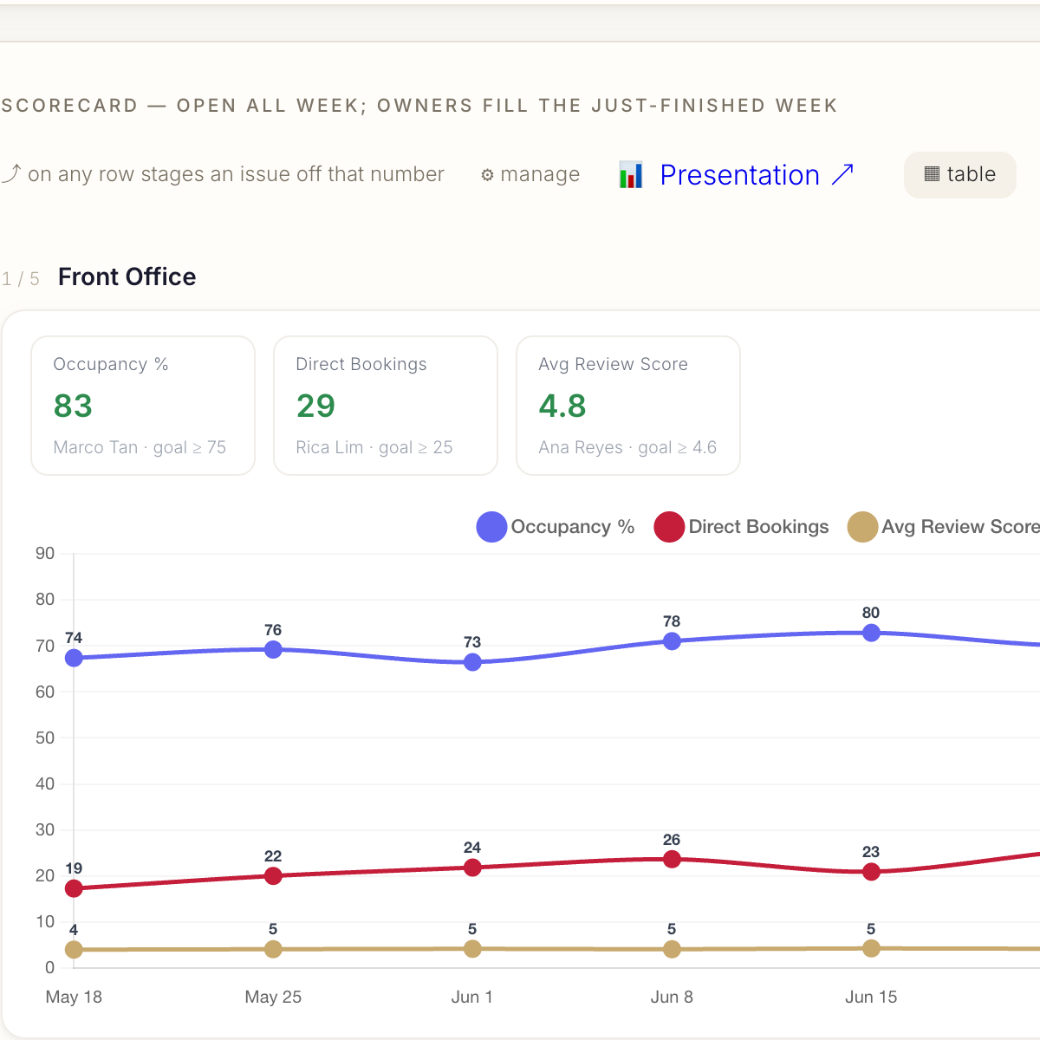Toggle Occupancy % series in chart legend

click(556, 527)
